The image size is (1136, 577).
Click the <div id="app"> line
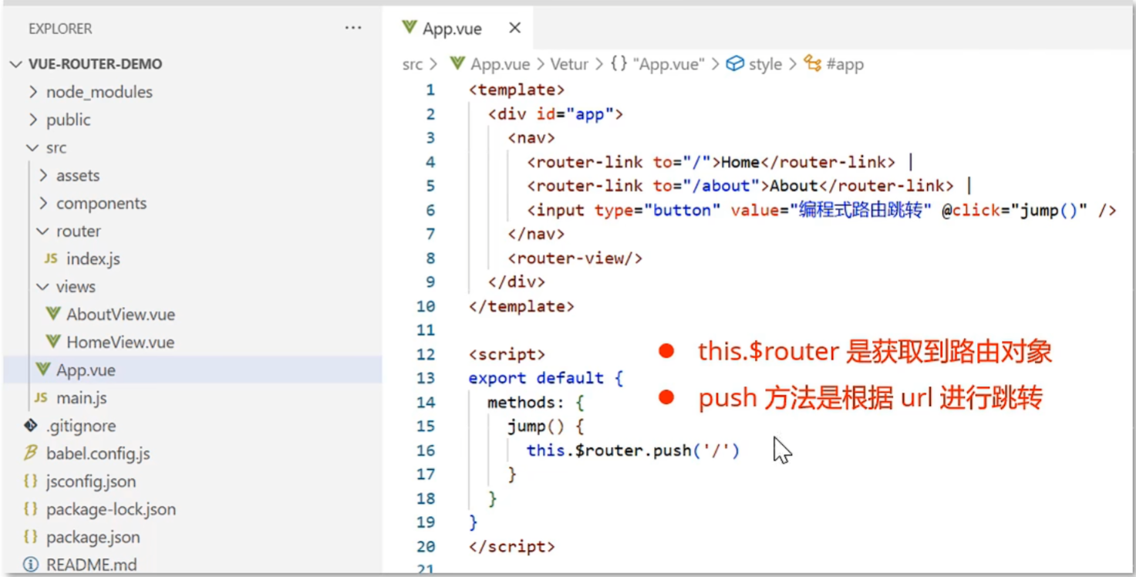pyautogui.click(x=555, y=114)
